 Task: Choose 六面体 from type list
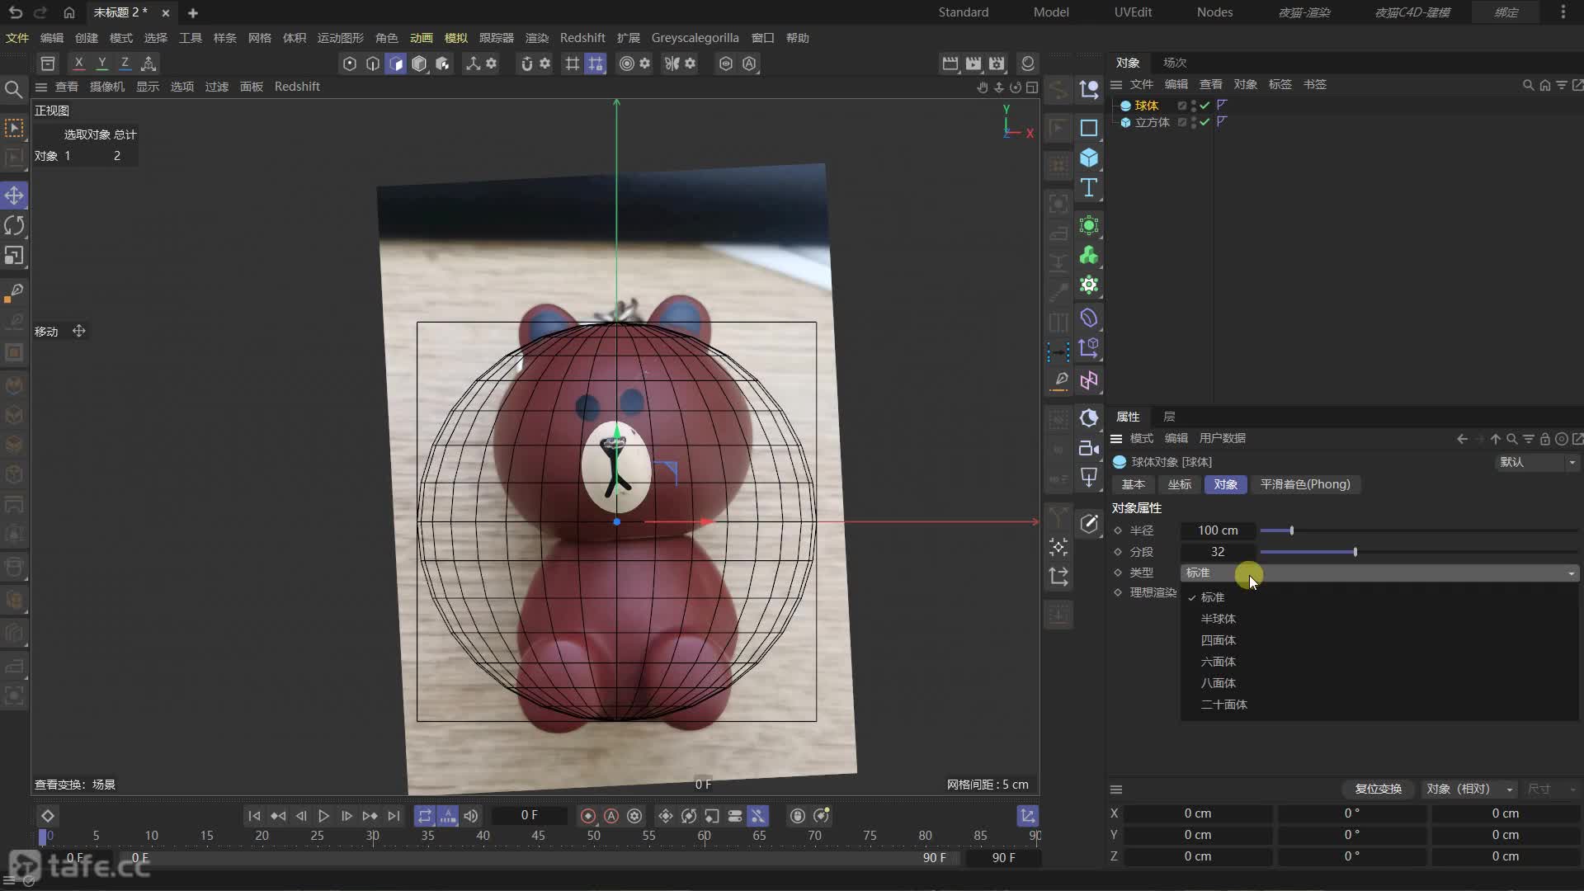click(1219, 662)
